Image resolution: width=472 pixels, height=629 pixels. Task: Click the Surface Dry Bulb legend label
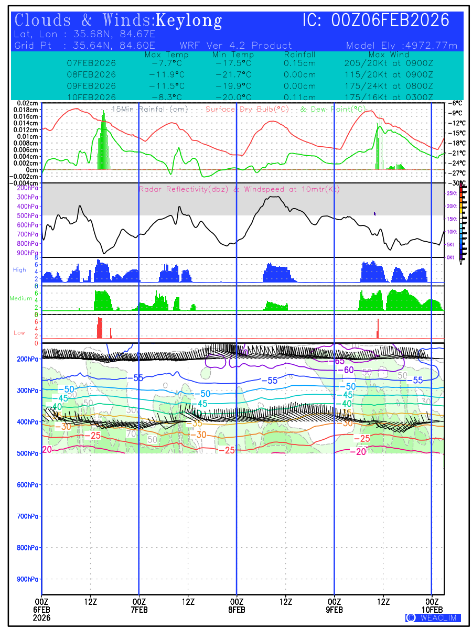[246, 109]
